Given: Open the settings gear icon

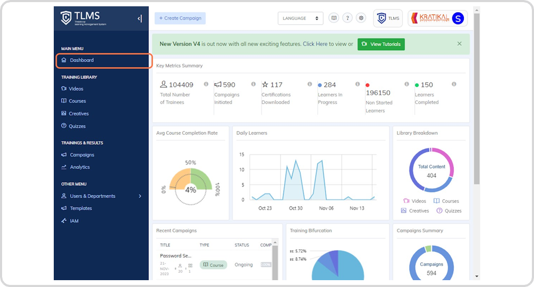Looking at the screenshot, I should tap(361, 18).
